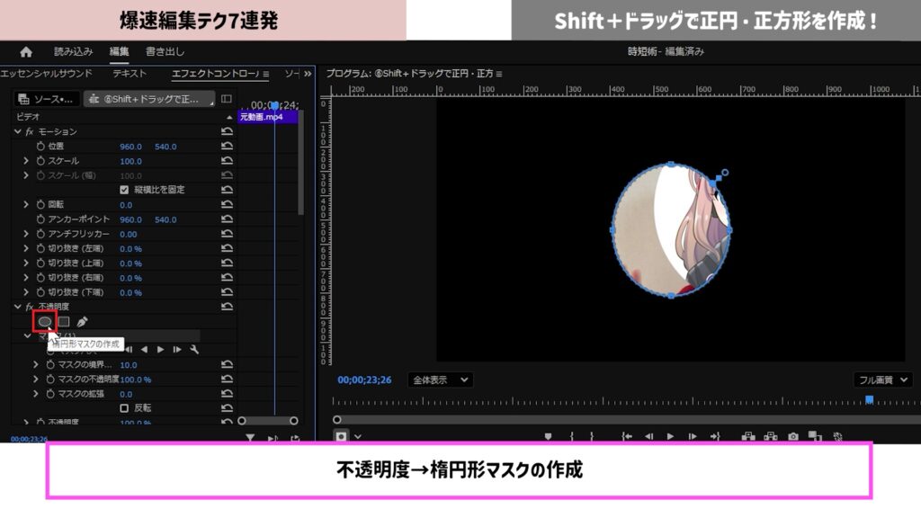Expand the マスクの境界 property

pyautogui.click(x=36, y=365)
